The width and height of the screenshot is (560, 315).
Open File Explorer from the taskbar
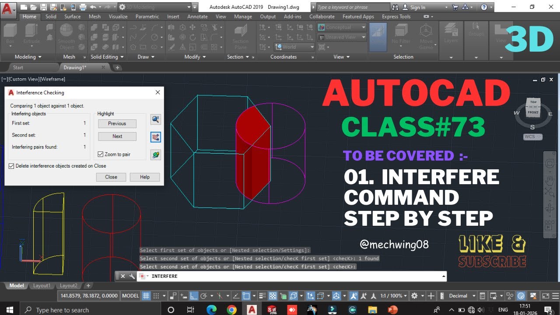(x=372, y=310)
